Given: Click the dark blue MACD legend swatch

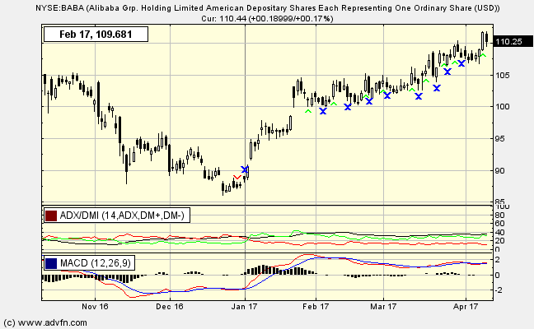Looking at the screenshot, I should click(51, 263).
